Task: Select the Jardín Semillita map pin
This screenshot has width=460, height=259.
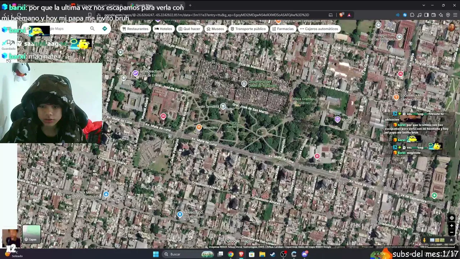Action: tap(223, 106)
